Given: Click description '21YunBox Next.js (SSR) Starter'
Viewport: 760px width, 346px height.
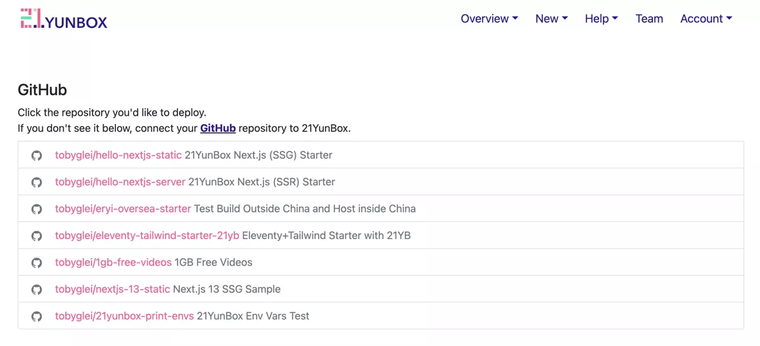Looking at the screenshot, I should click(x=262, y=182).
